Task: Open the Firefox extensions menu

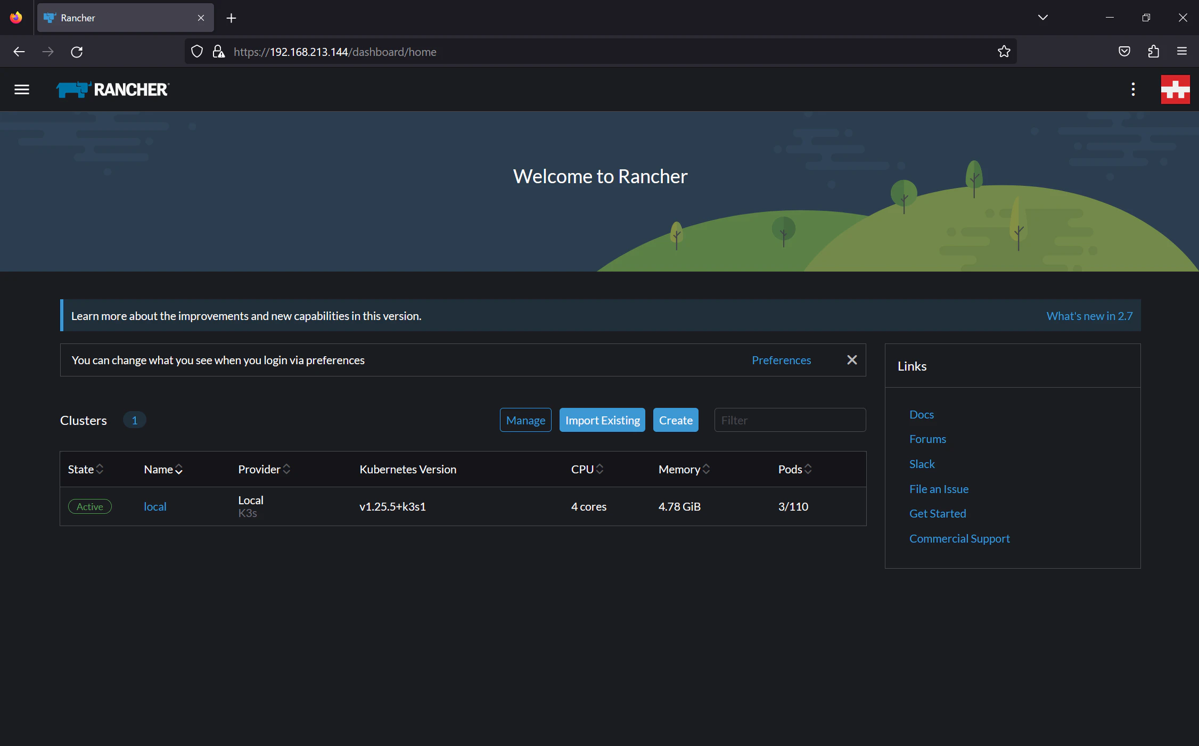Action: click(x=1153, y=52)
